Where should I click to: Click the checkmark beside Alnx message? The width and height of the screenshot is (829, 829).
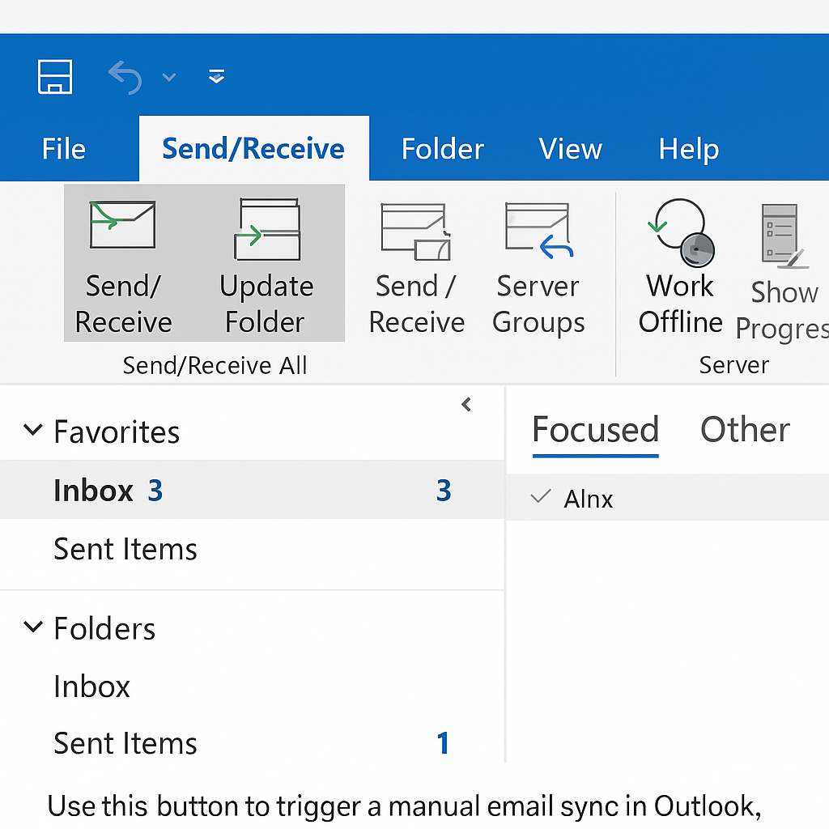540,496
